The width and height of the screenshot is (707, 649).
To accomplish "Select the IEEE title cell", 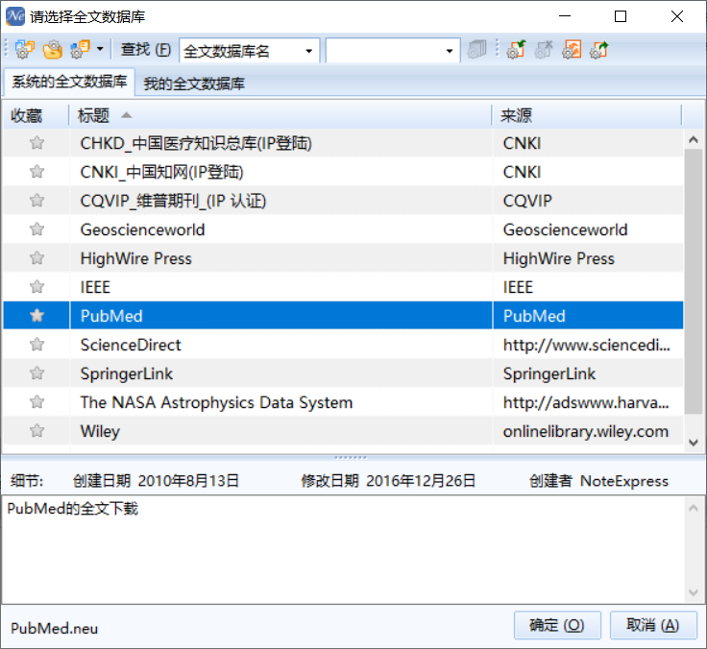I will tap(280, 287).
